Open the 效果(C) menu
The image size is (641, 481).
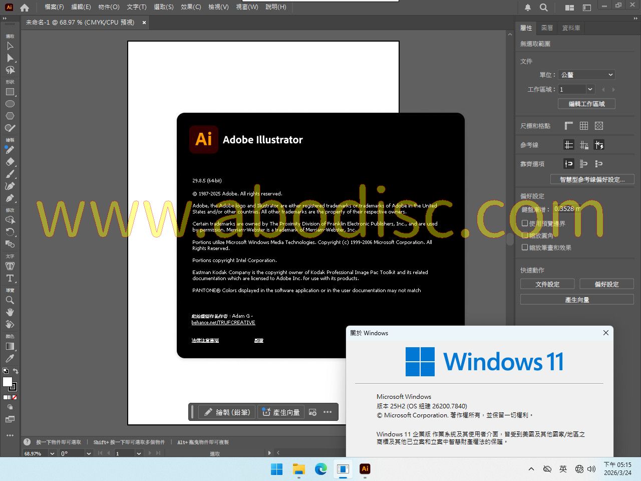(191, 7)
